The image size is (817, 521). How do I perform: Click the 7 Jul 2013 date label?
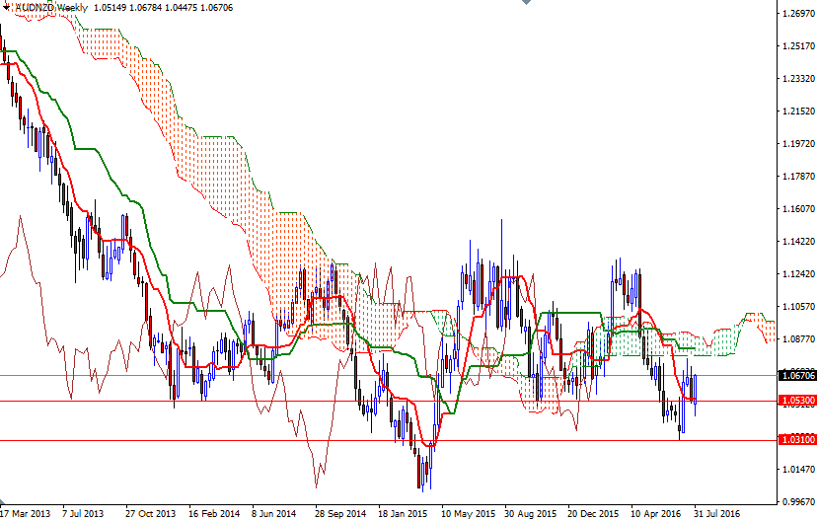coord(83,514)
